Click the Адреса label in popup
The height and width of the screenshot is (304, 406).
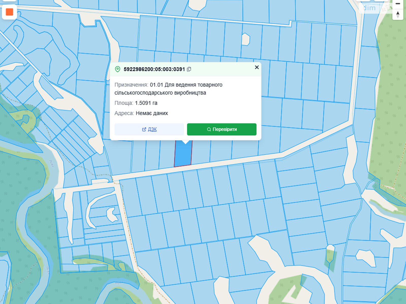[x=124, y=113]
